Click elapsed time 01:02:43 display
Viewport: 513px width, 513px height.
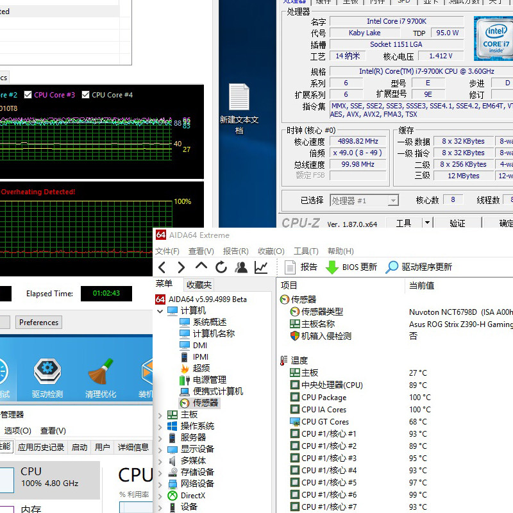click(106, 294)
